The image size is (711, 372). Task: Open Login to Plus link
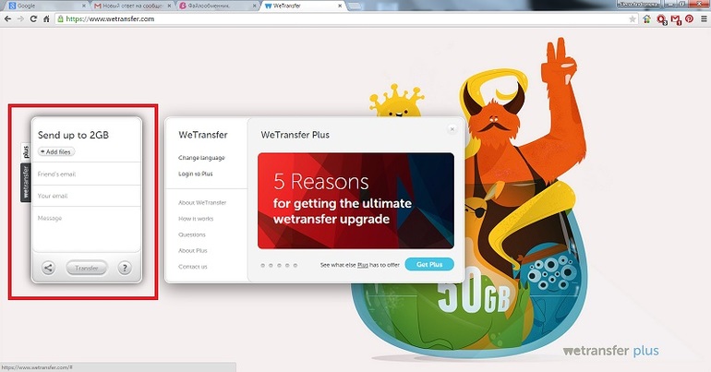[x=196, y=174]
